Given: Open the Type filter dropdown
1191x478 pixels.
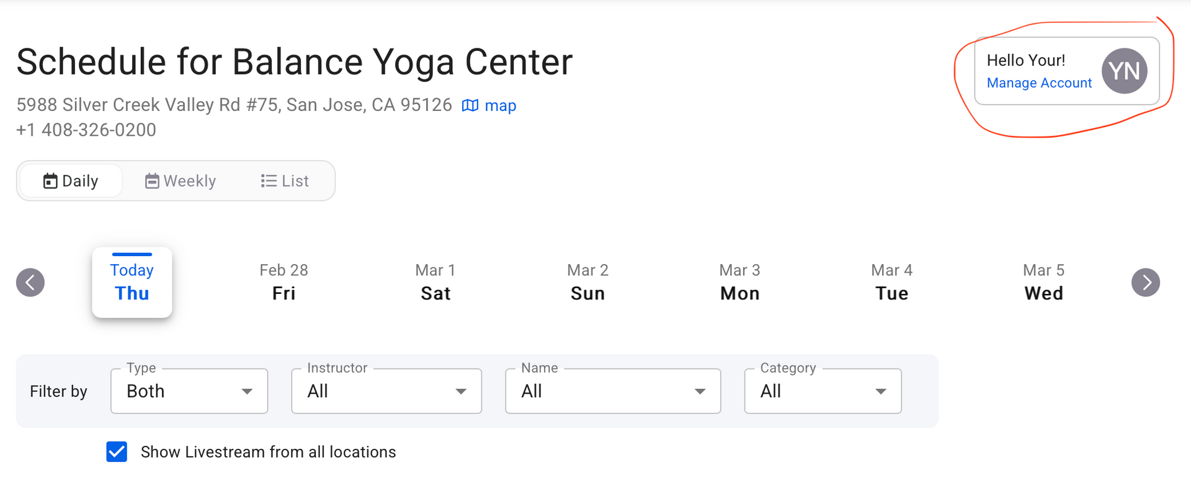Looking at the screenshot, I should (189, 391).
